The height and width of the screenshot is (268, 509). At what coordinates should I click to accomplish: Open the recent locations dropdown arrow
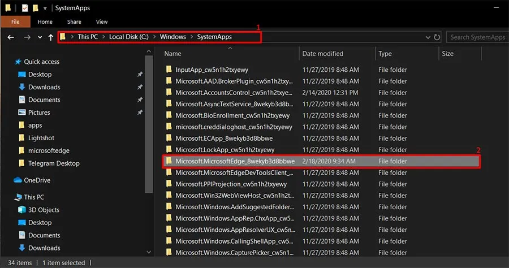point(40,37)
